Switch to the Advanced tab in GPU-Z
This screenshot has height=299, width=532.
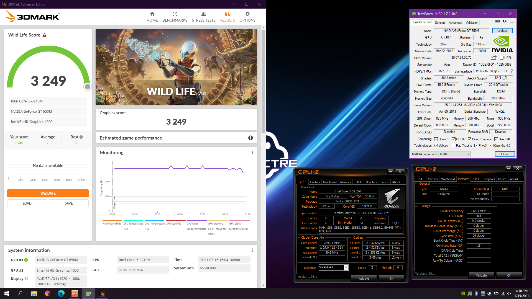456,23
